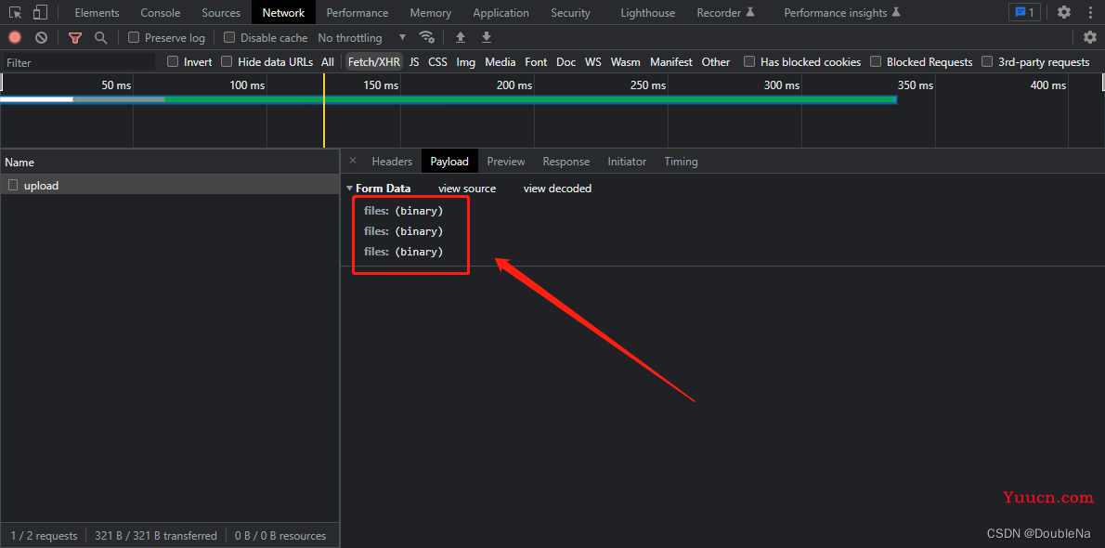Check 3rd-party requests checkbox
Screen dimensions: 1105x548
tap(987, 61)
